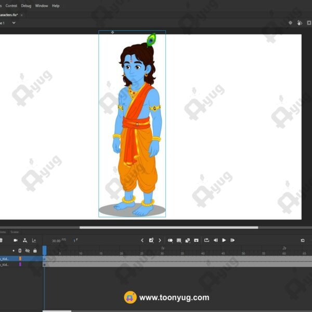
Task: Click the orange layer color swatch
Action: (x=20, y=258)
